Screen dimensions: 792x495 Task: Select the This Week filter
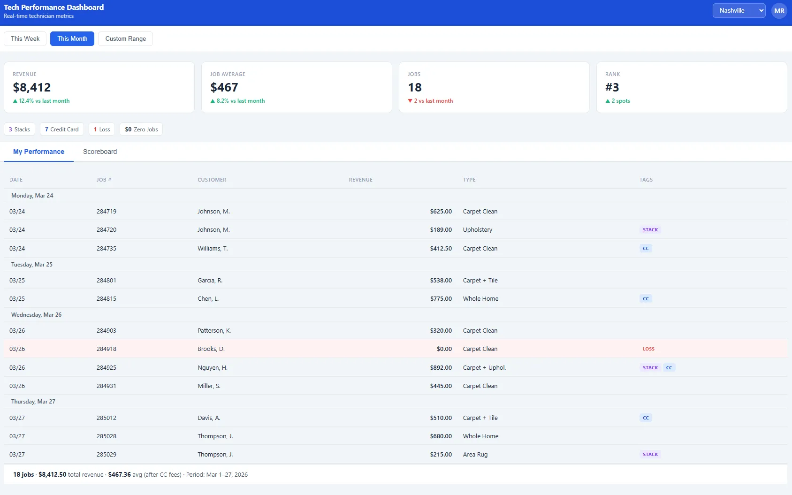pos(25,38)
